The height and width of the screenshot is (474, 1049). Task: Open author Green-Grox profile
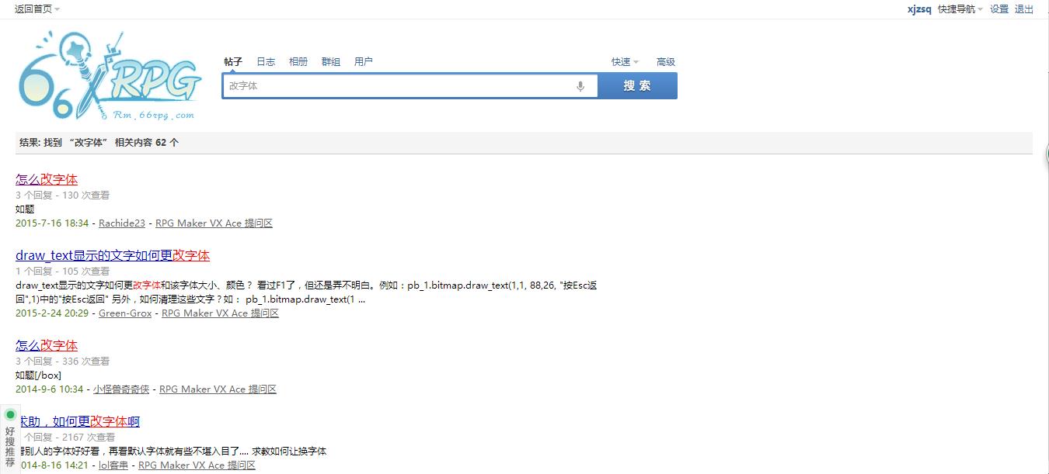click(x=125, y=313)
